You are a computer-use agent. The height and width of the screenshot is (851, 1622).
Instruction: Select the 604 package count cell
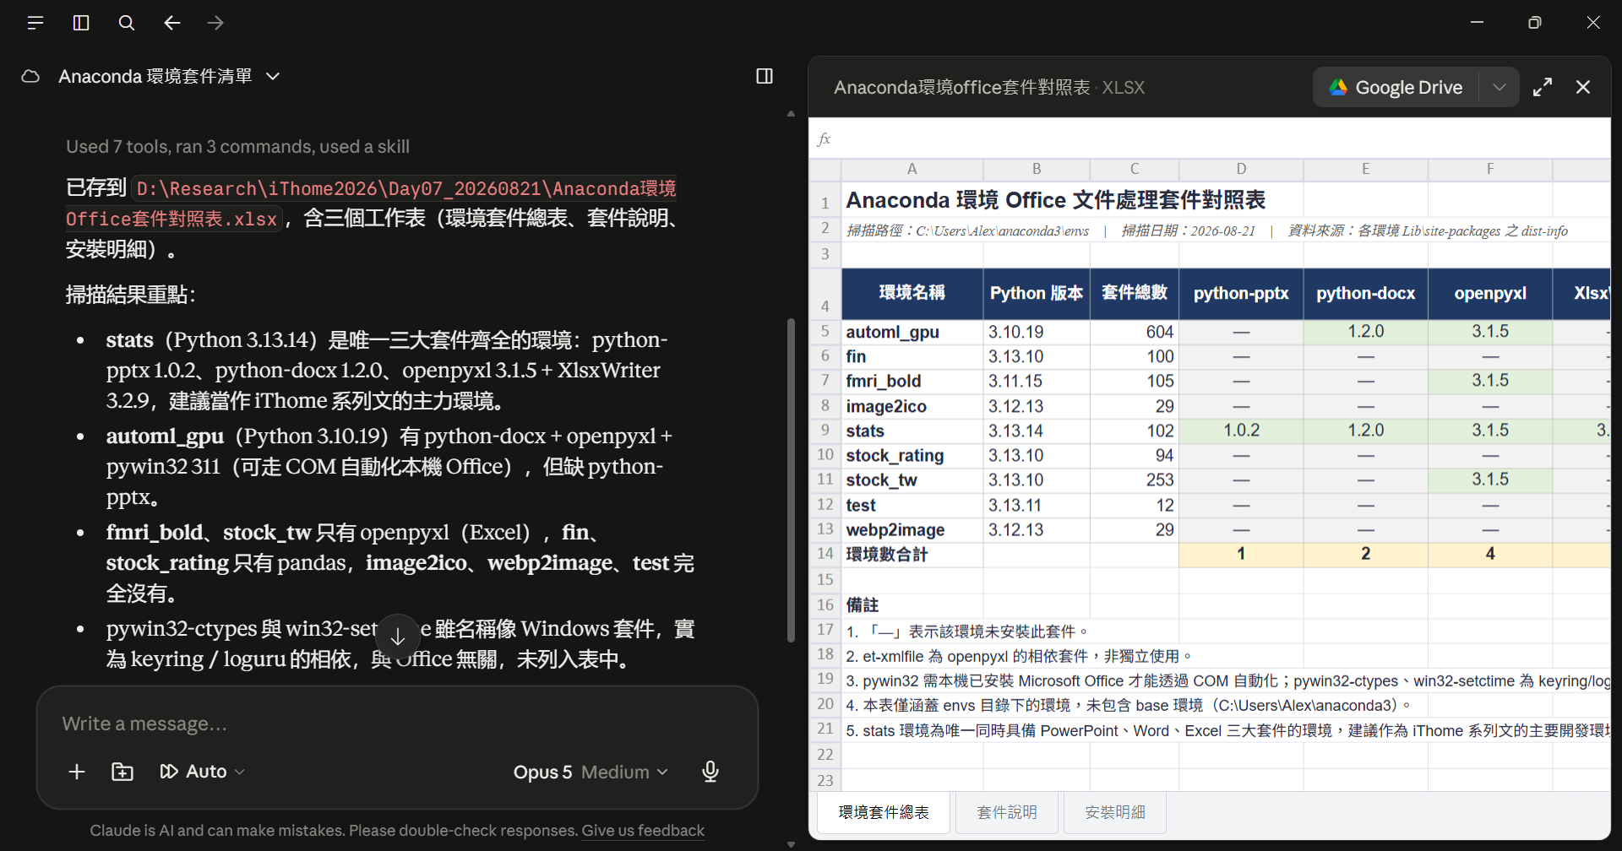[x=1135, y=332]
